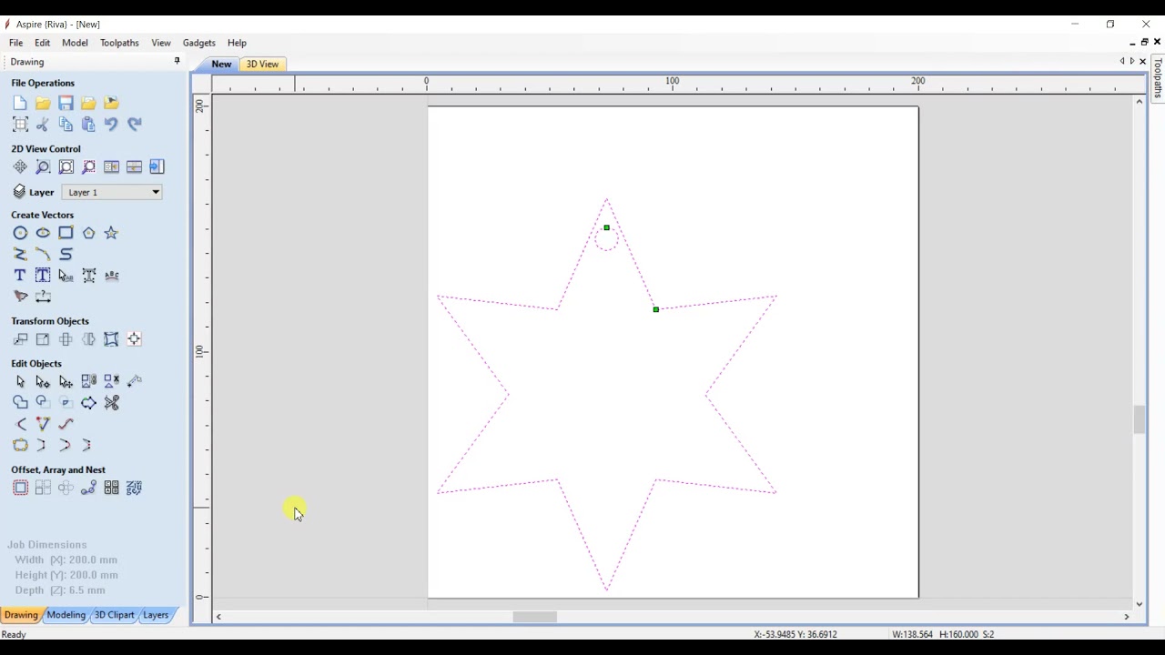Switch to the 3D View tab
This screenshot has height=655, width=1165.
point(262,64)
